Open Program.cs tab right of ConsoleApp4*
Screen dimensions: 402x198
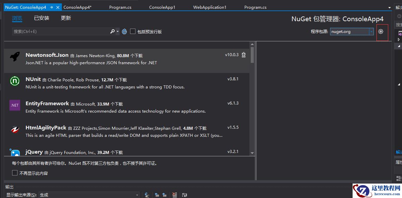point(120,7)
